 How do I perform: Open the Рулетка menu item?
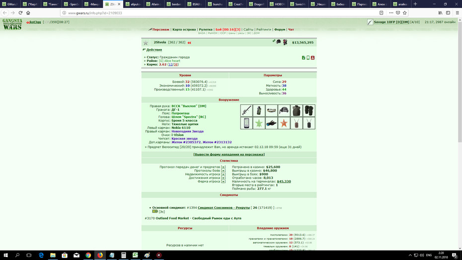coord(205,29)
